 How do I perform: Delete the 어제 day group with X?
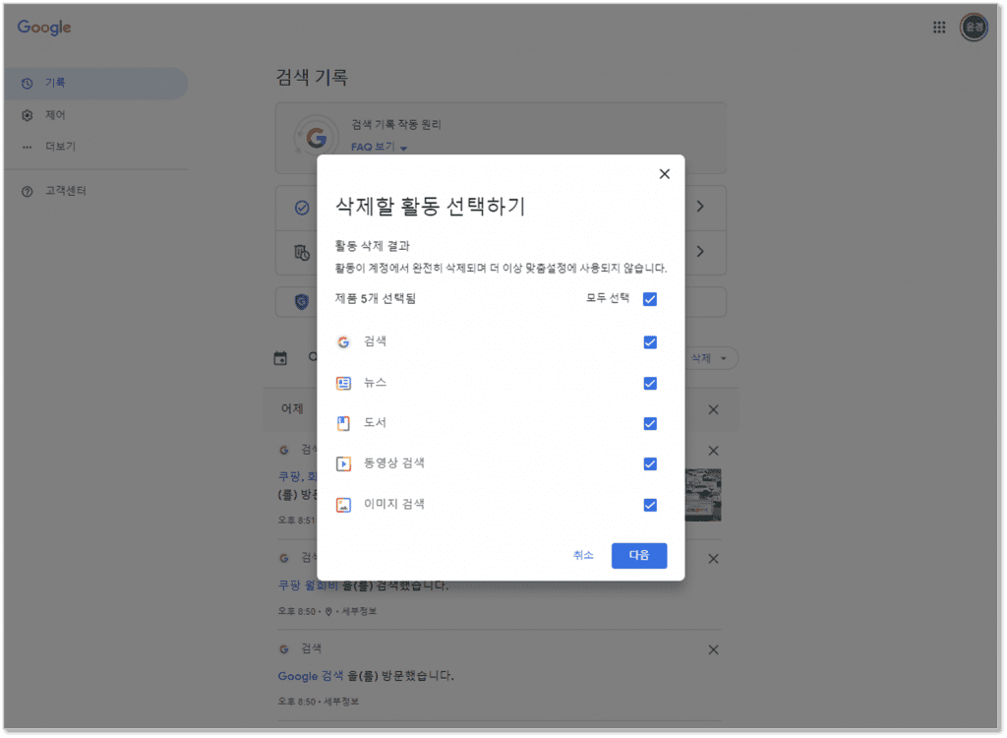point(713,409)
